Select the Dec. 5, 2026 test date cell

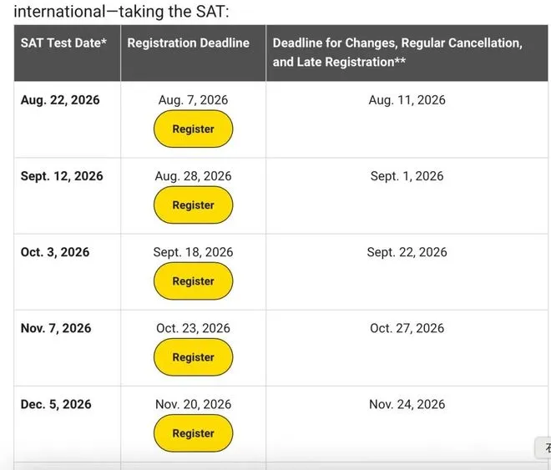56,404
